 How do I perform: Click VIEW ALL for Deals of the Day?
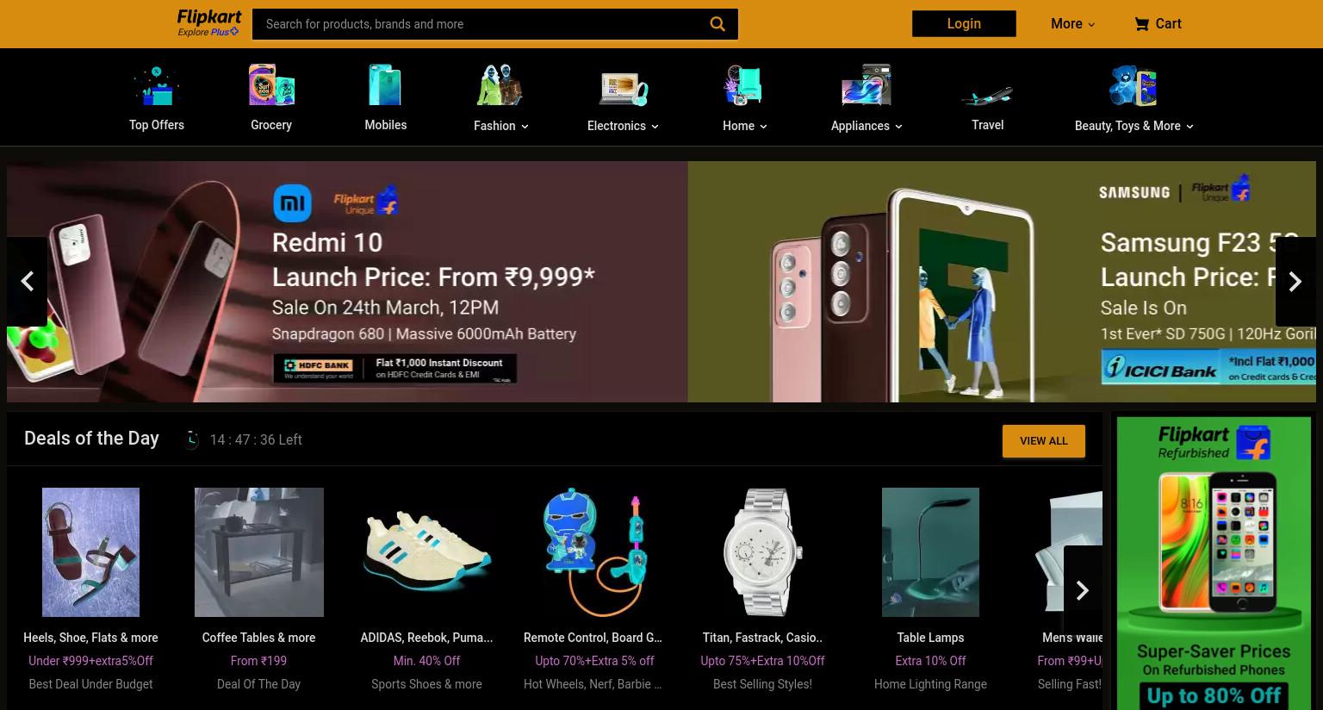[1043, 441]
